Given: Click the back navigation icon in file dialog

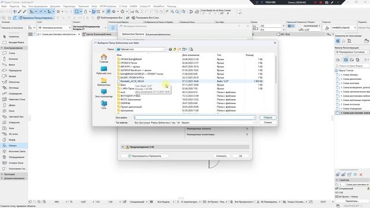Looking at the screenshot, I should 170,49.
